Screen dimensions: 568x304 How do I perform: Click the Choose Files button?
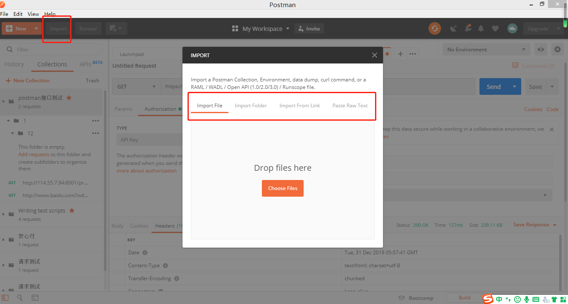283,188
